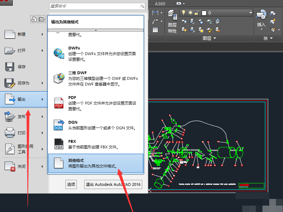Click the scroll-up arrow bar of export list
The image size is (283, 212).
(x=96, y=30)
